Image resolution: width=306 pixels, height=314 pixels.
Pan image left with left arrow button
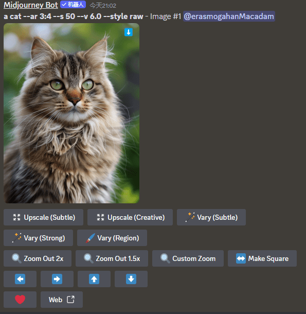(x=20, y=279)
